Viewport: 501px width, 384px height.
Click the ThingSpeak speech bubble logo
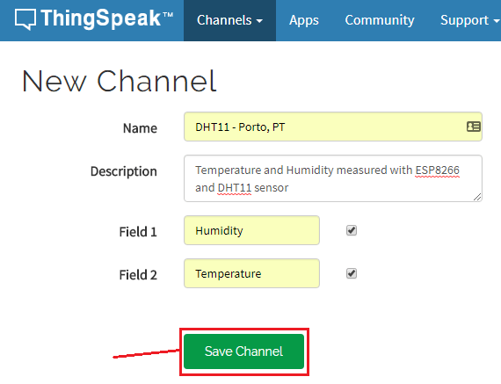click(25, 19)
